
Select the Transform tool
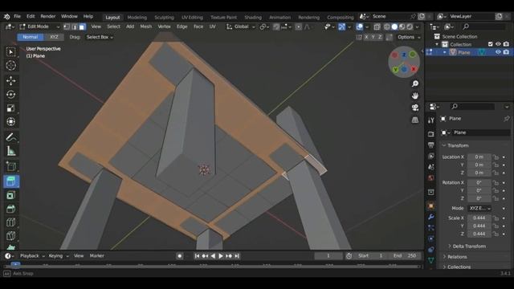10,121
